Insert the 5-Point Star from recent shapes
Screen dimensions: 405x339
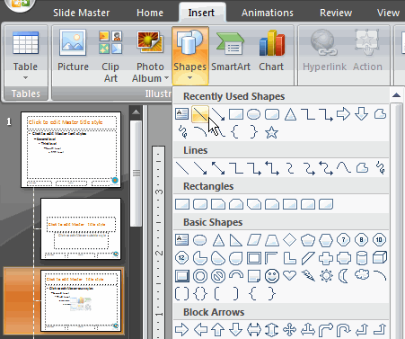pos(271,132)
